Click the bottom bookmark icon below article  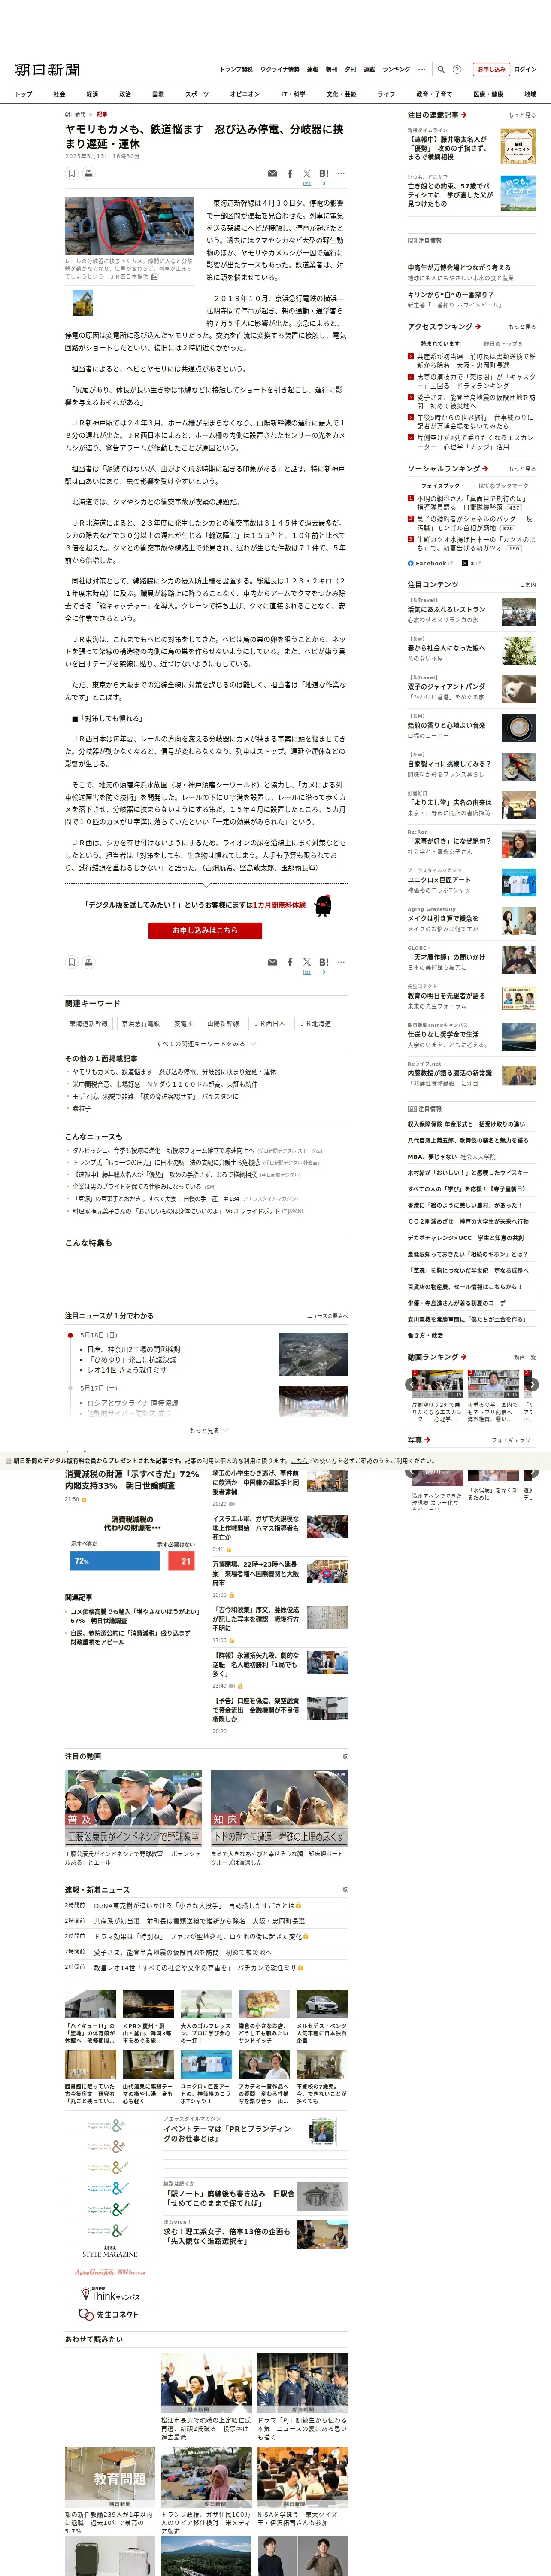(x=72, y=962)
